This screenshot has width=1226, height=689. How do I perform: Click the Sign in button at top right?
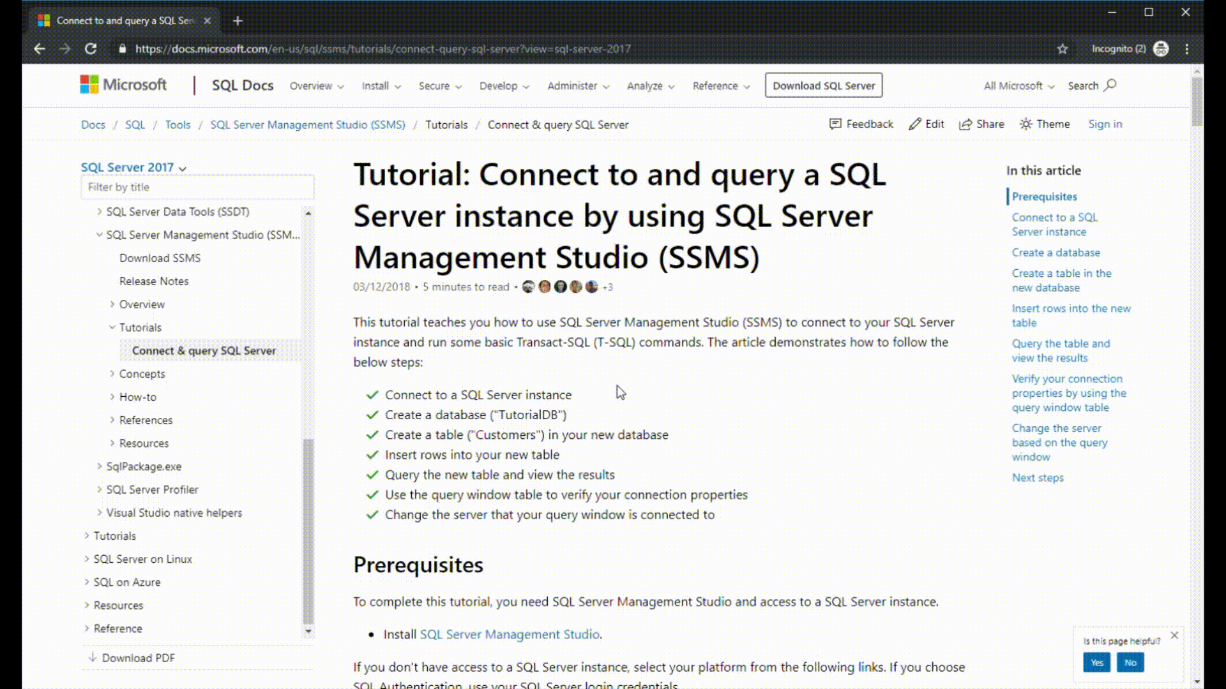click(1104, 124)
